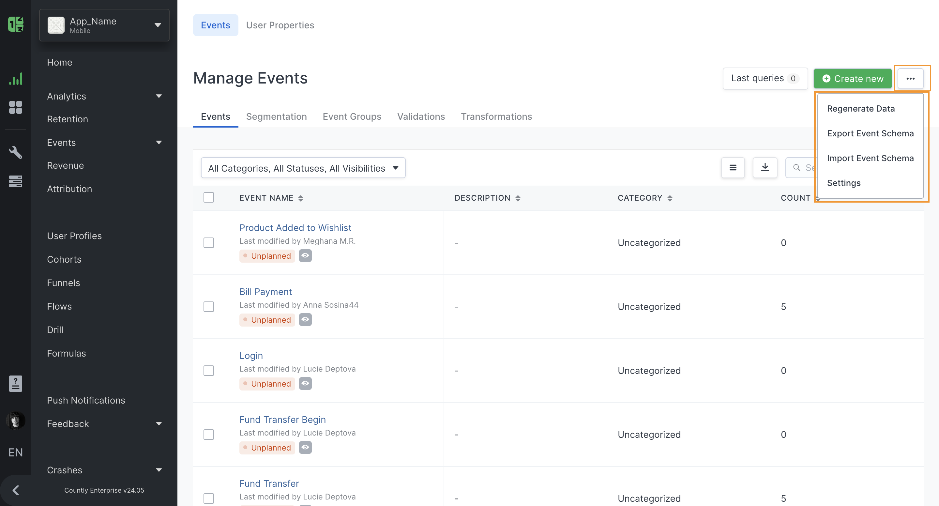The width and height of the screenshot is (939, 506).
Task: Expand the Feedback sidebar menu
Action: click(104, 423)
